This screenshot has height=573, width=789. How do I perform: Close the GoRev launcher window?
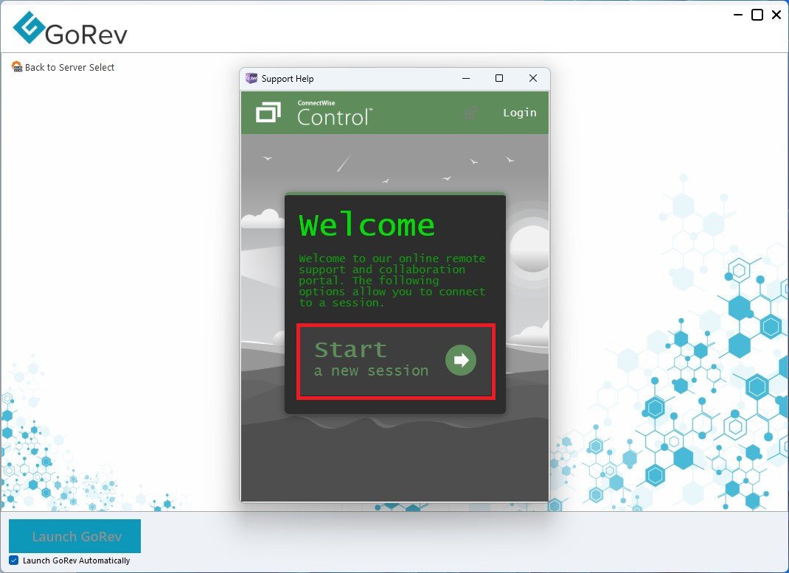pos(776,15)
